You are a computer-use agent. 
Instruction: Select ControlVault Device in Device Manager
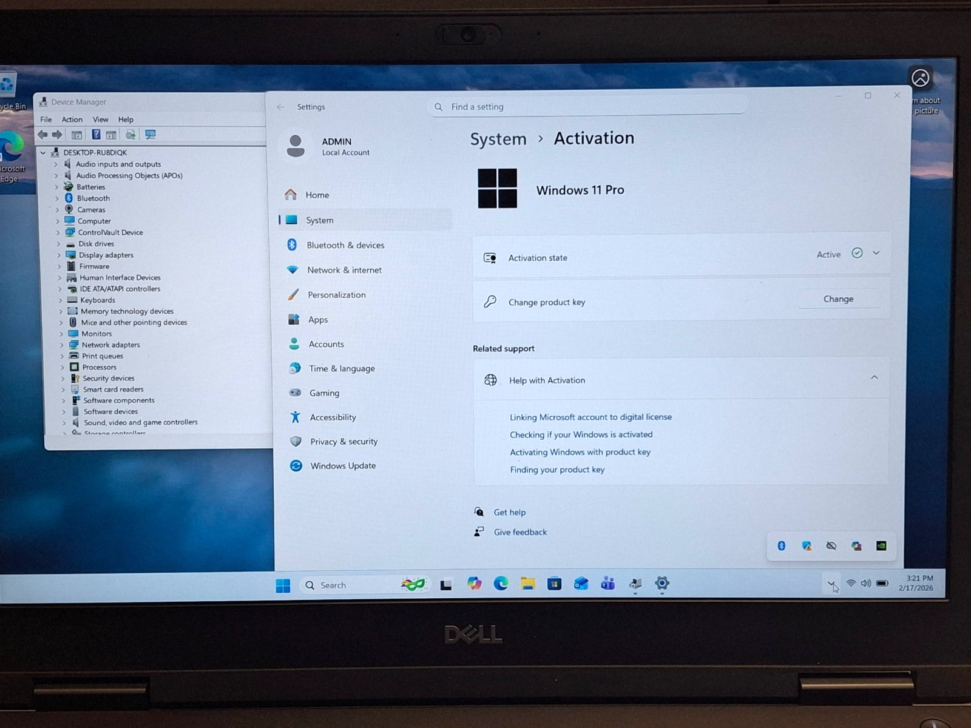[110, 232]
